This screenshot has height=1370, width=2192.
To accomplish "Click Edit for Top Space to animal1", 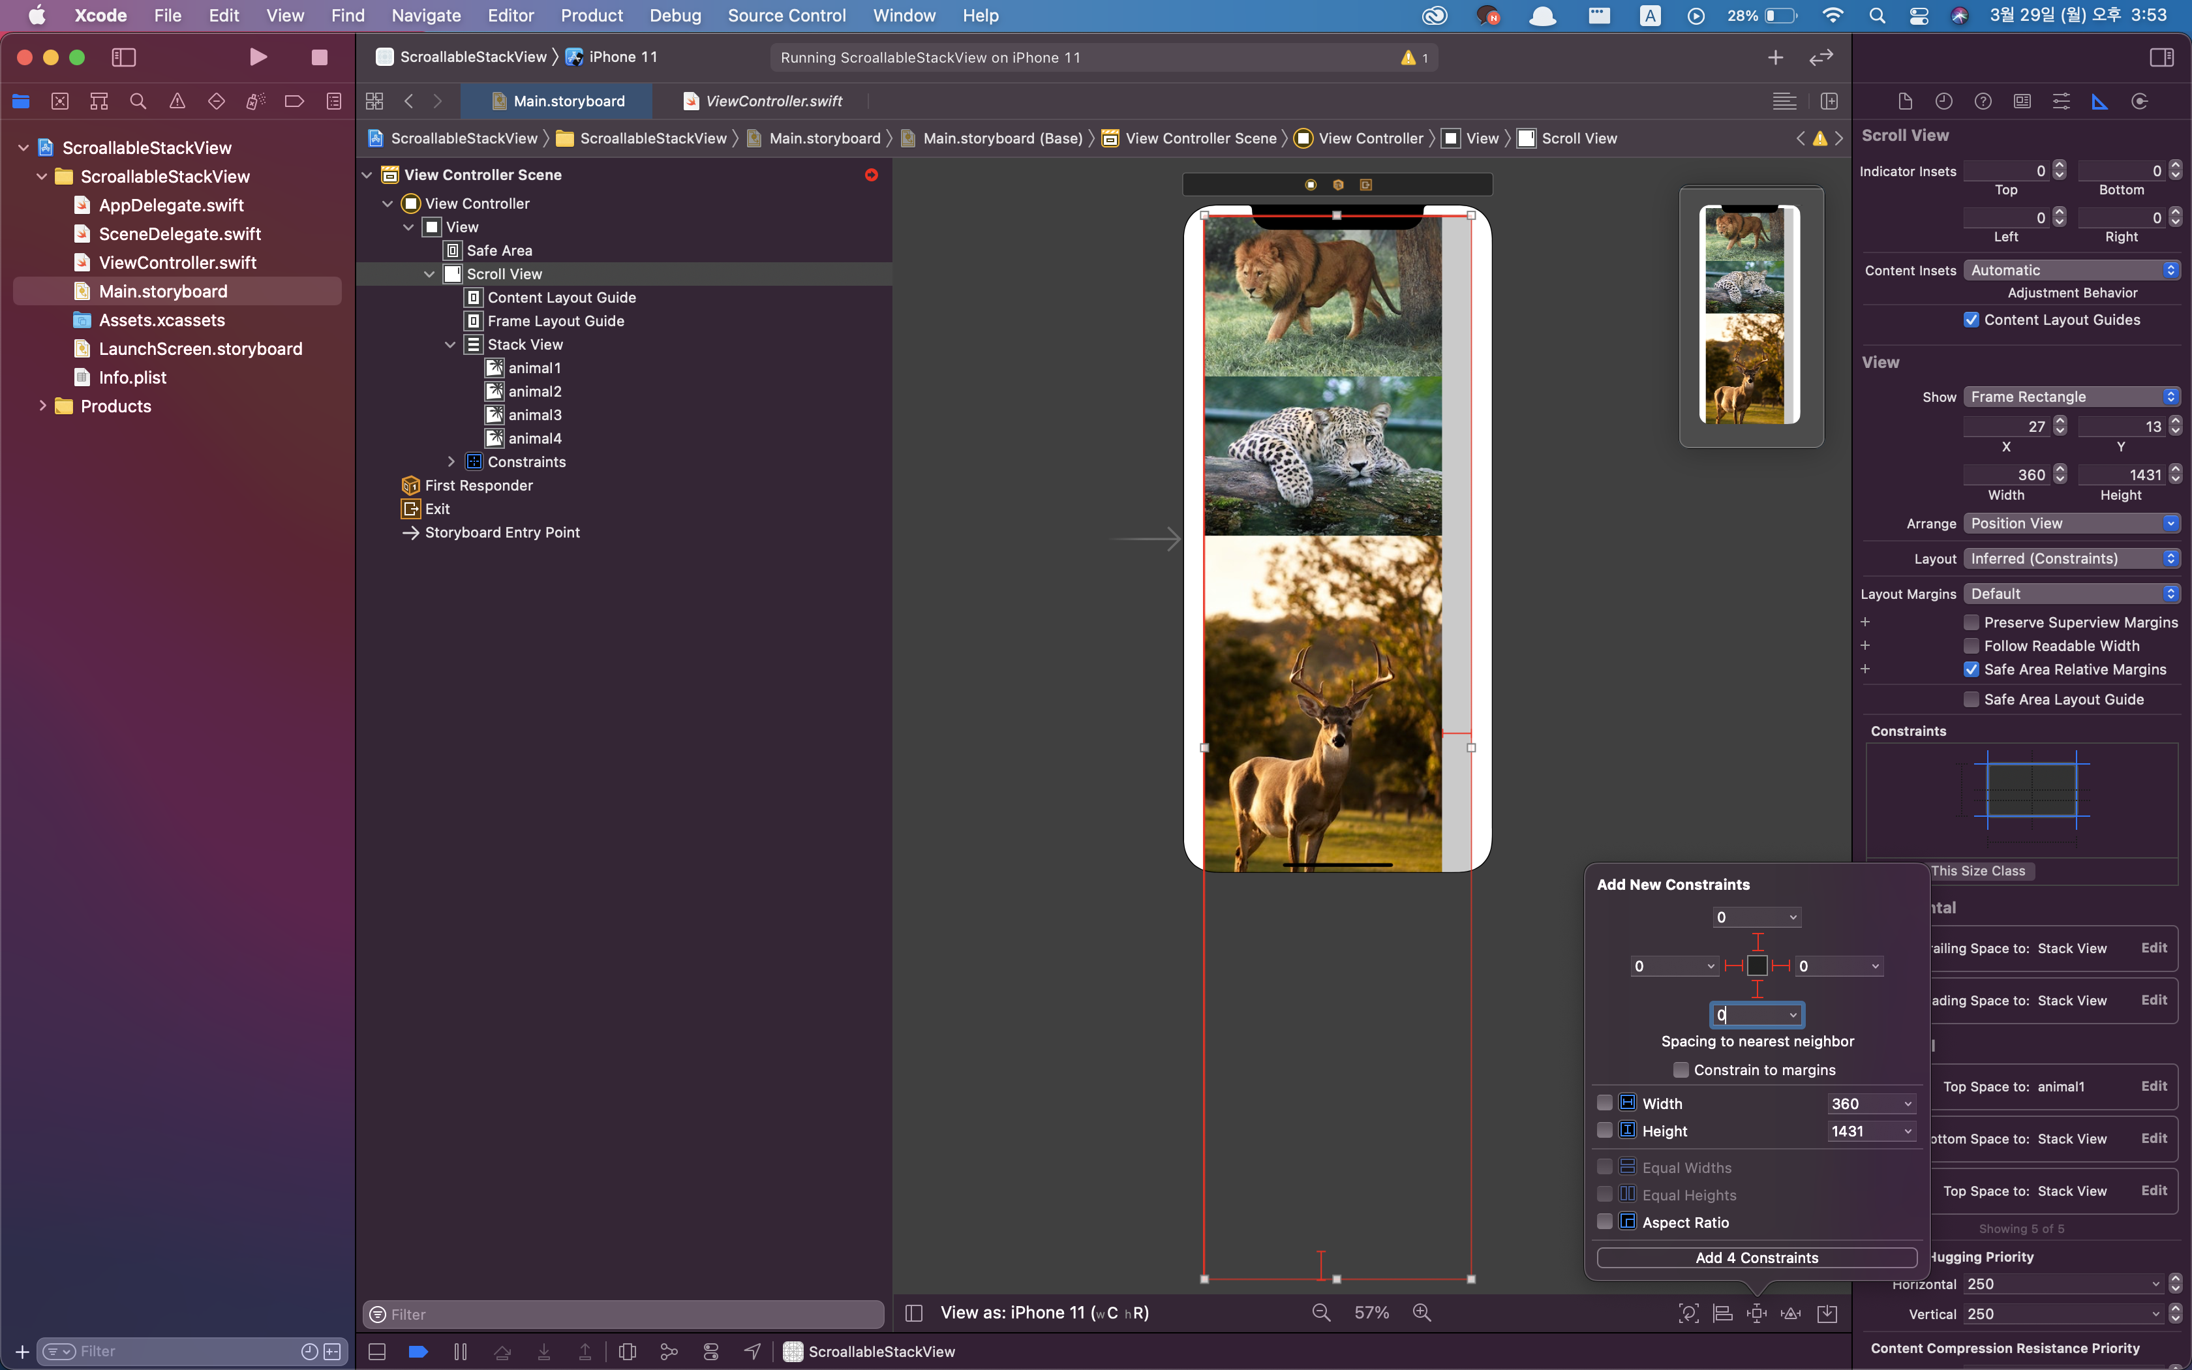I will click(2153, 1086).
